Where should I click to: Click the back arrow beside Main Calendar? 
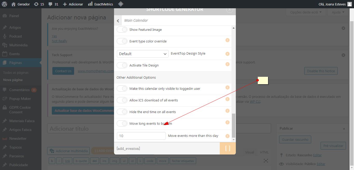tap(118, 21)
